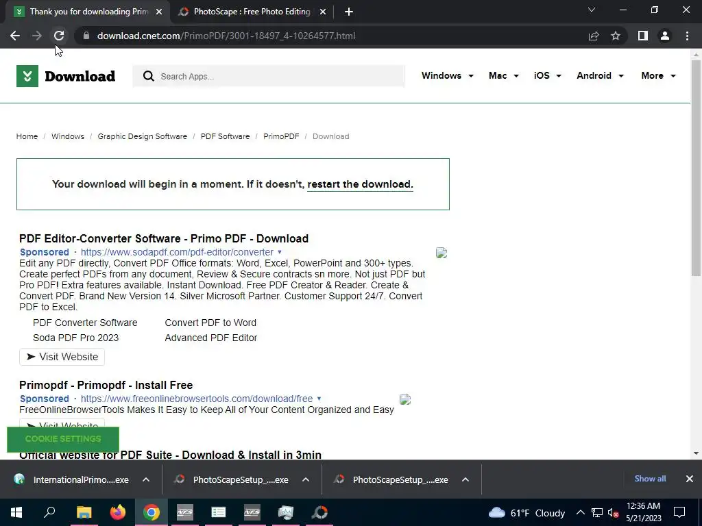The image size is (702, 526).
Task: Close the 'Thank you for downloading' tab
Action: tap(159, 12)
